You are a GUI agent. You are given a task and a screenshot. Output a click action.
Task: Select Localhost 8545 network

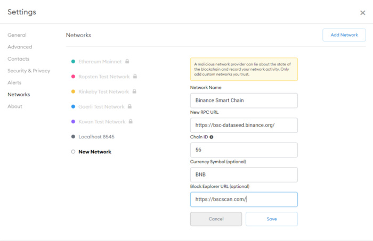[96, 137]
